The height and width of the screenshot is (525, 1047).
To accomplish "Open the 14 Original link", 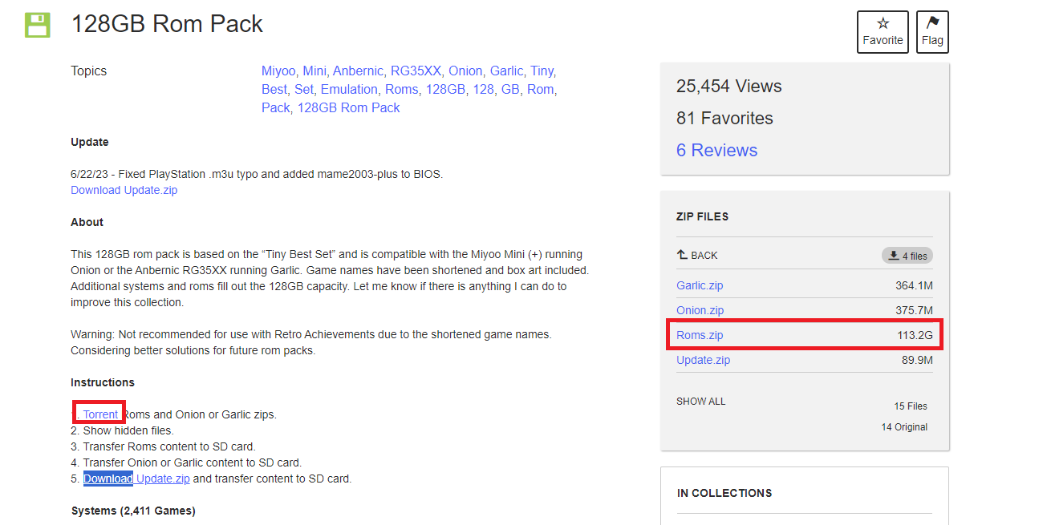I will 904,427.
